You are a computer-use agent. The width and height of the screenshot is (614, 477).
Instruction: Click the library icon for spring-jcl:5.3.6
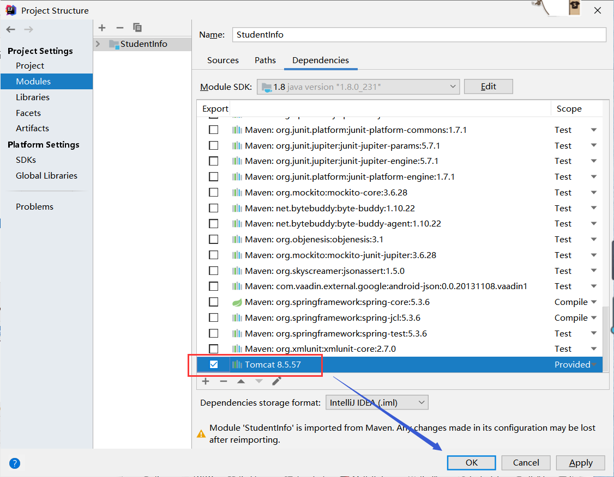[x=237, y=318]
